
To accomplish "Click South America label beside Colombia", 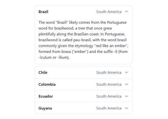I will 109,84.
